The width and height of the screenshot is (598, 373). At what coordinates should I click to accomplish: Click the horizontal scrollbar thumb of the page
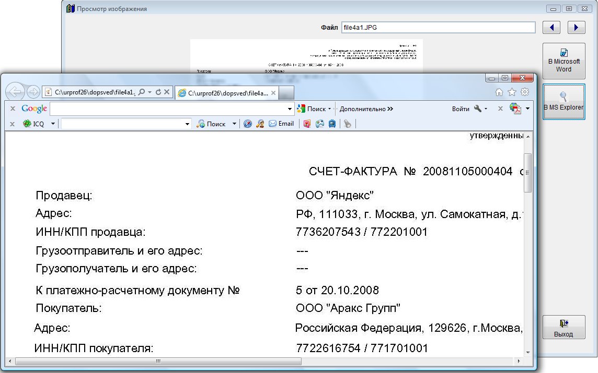[x=158, y=361]
